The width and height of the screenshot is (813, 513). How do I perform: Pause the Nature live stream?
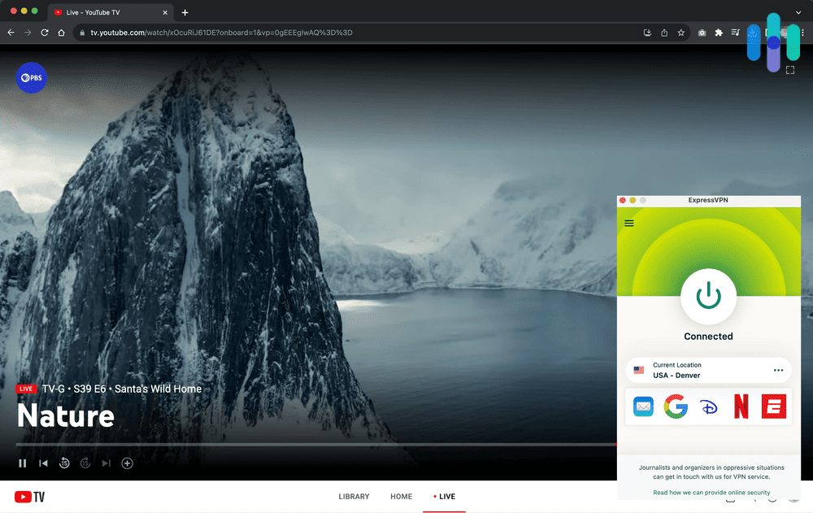(22, 463)
